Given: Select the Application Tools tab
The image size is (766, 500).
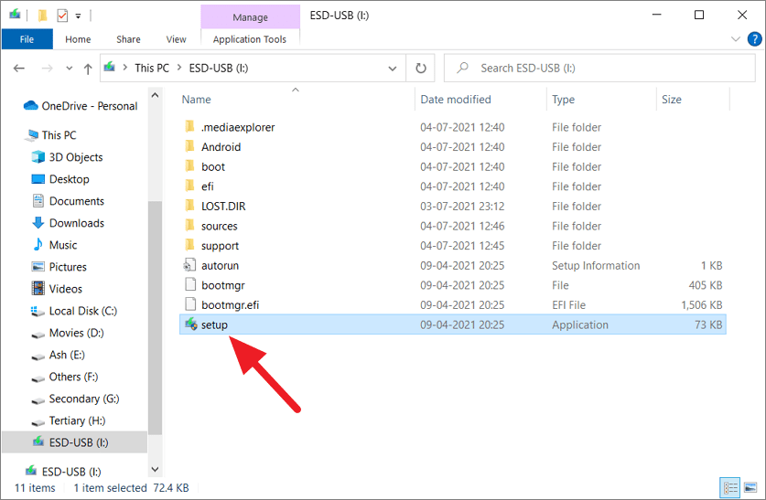Looking at the screenshot, I should point(250,39).
